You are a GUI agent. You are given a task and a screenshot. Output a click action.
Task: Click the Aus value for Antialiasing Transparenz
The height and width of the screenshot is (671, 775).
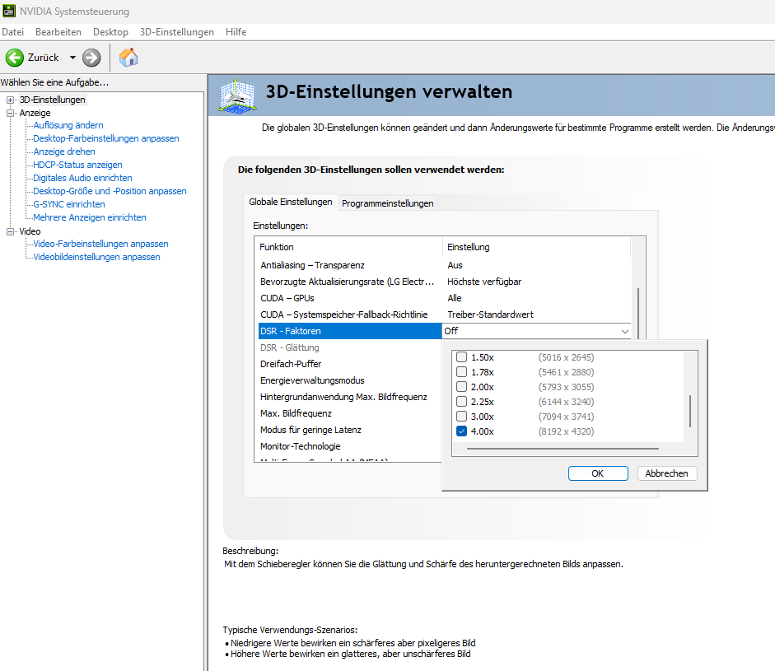(455, 265)
